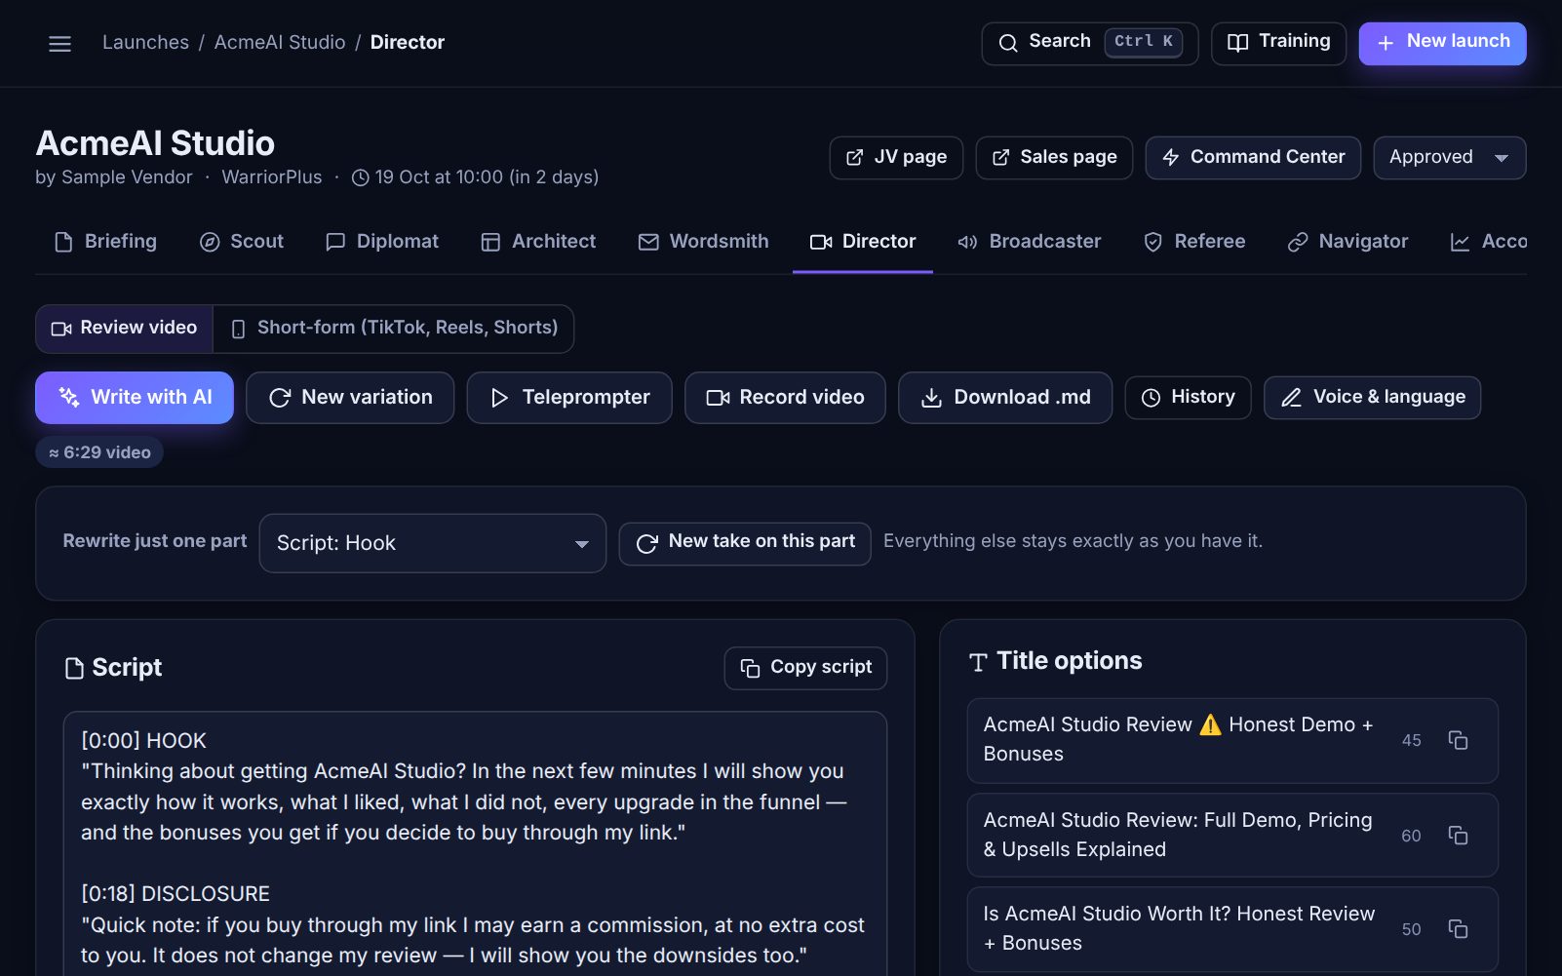Open the JV page external link
Viewport: 1562px width, 976px height.
[896, 158]
